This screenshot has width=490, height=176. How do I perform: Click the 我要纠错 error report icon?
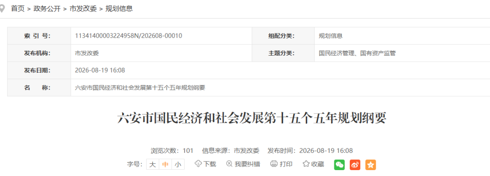230,164
